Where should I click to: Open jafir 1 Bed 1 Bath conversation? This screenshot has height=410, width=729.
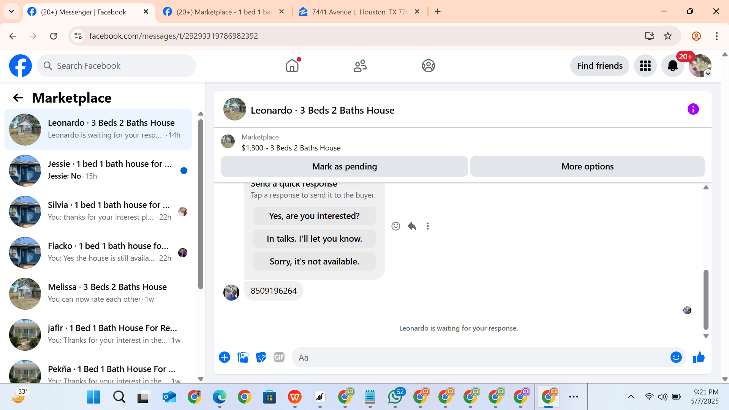click(98, 334)
